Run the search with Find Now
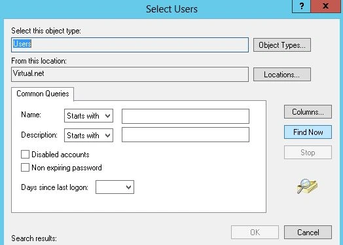343x245 pixels. click(308, 132)
